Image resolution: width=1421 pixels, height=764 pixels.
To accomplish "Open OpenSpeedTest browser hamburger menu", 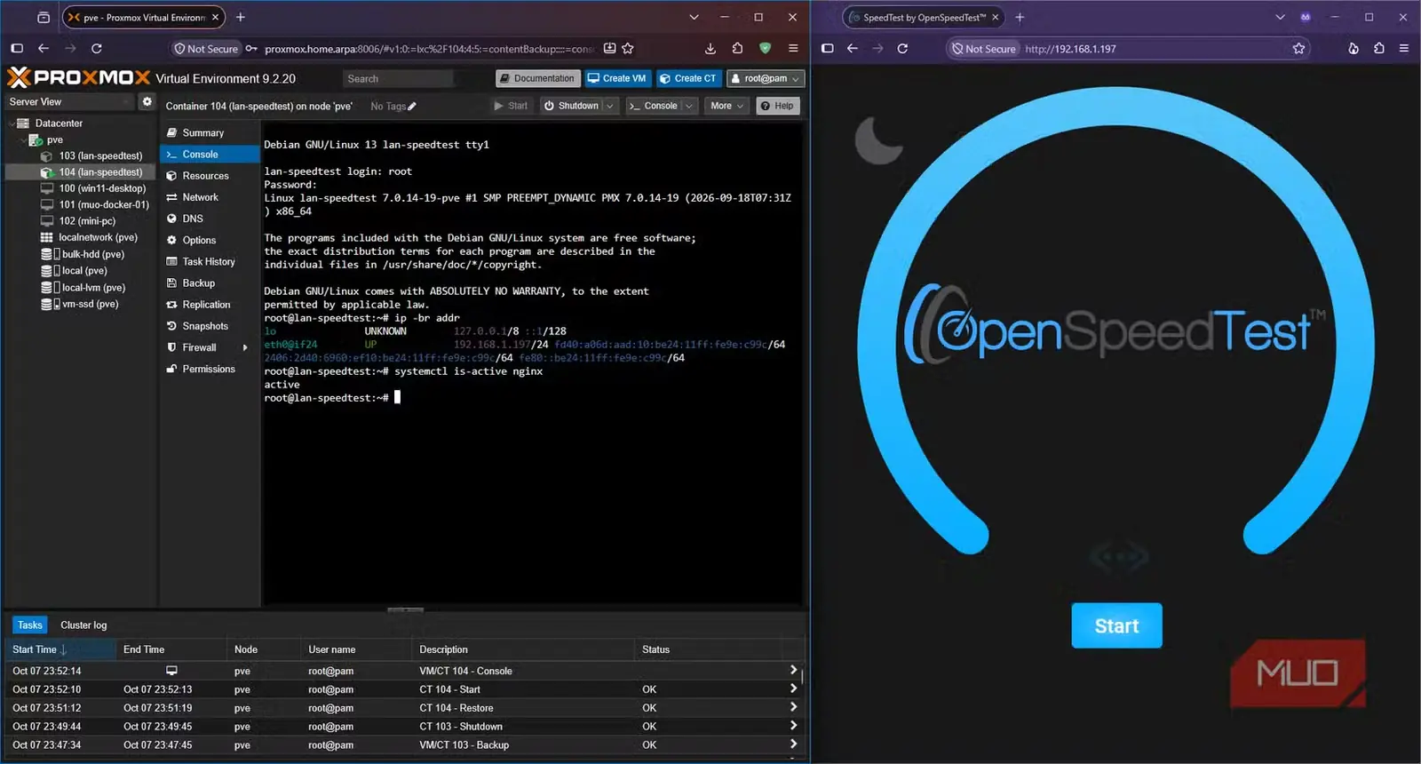I will [x=1404, y=48].
